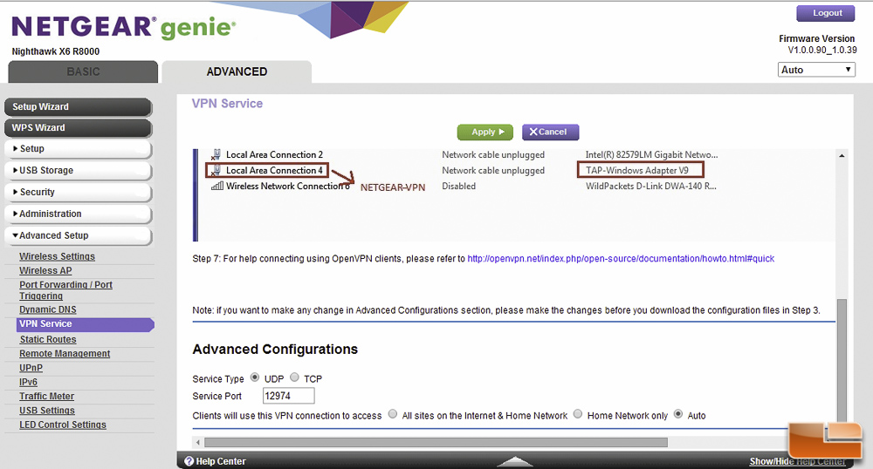The width and height of the screenshot is (873, 469).
Task: Click the Help Center question mark icon
Action: click(x=189, y=461)
